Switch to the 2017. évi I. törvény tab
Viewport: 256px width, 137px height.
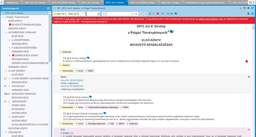coord(90,2)
